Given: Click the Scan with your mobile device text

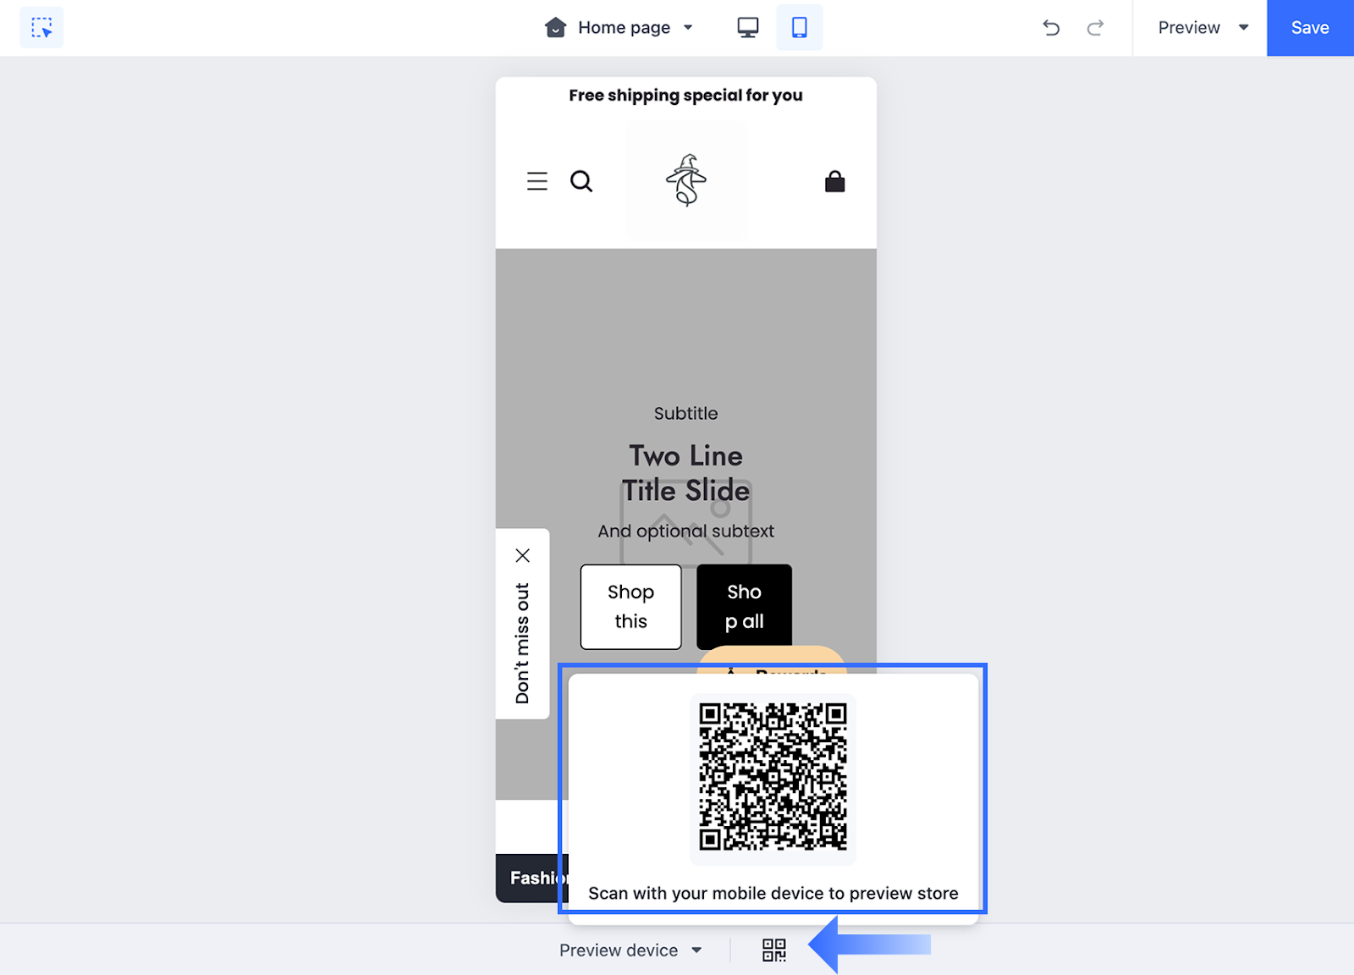Looking at the screenshot, I should [773, 894].
